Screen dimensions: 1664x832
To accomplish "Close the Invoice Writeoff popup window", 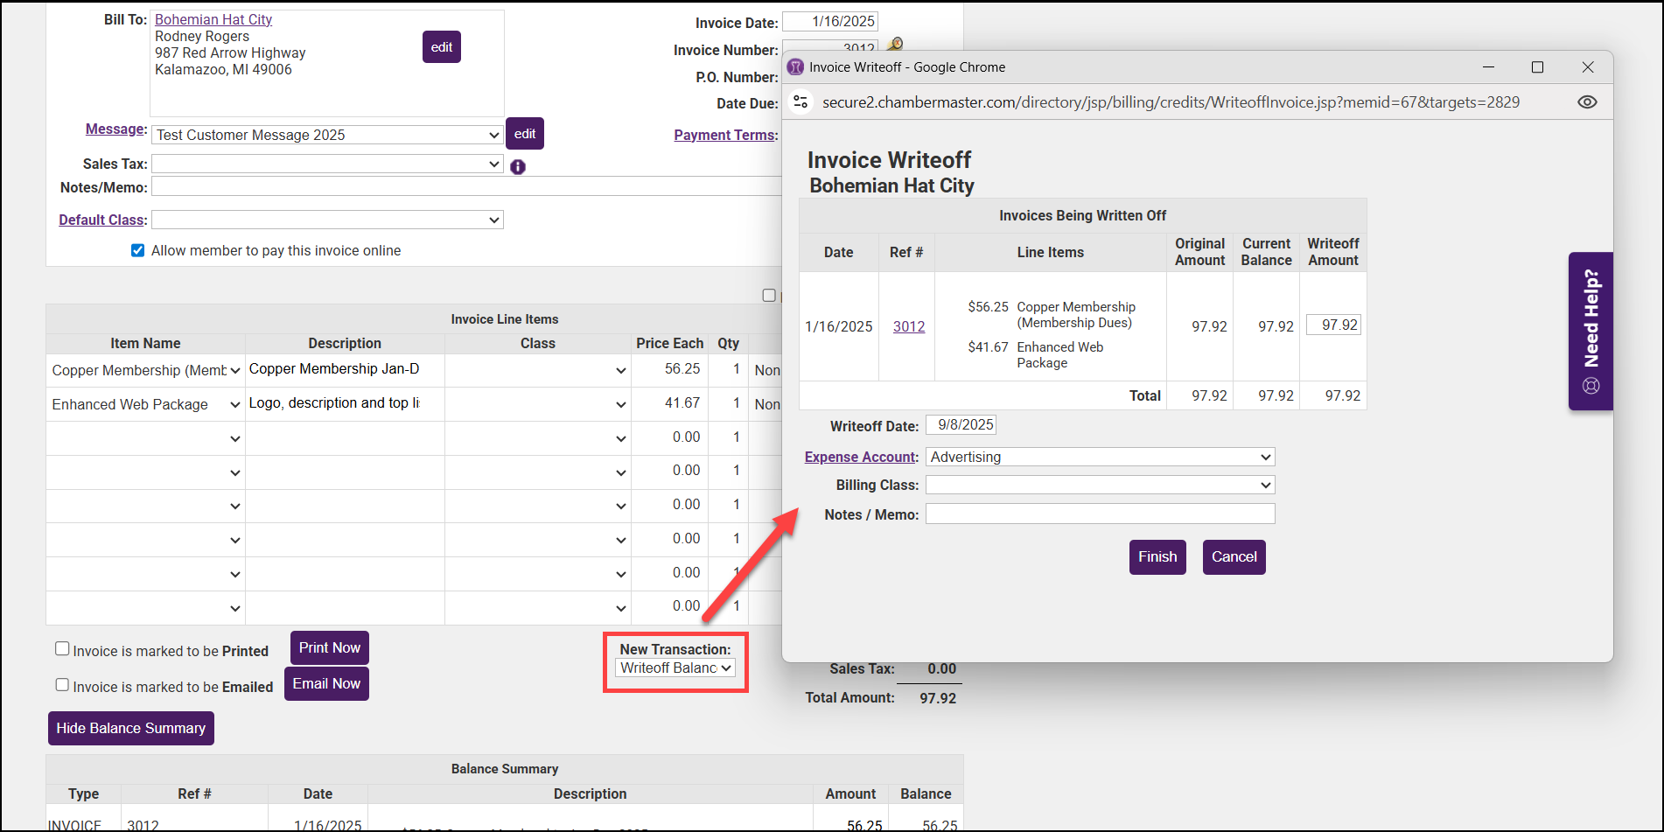I will pos(1588,67).
